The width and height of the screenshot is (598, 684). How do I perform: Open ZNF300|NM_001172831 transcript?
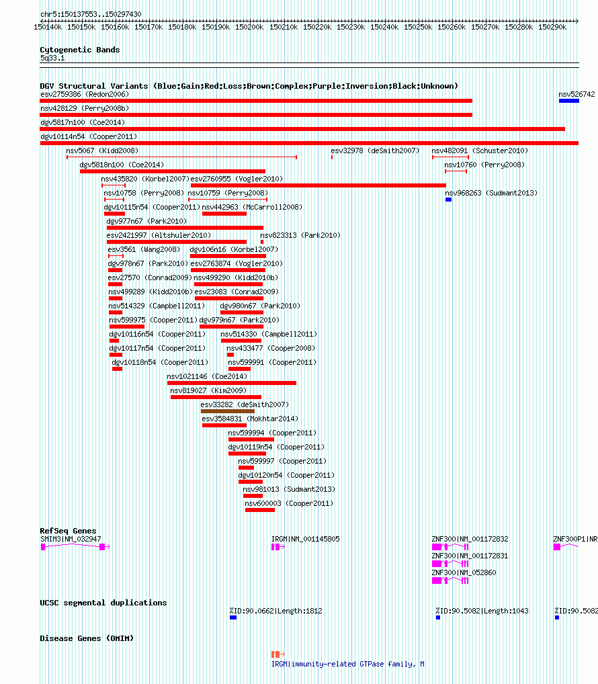click(x=470, y=555)
